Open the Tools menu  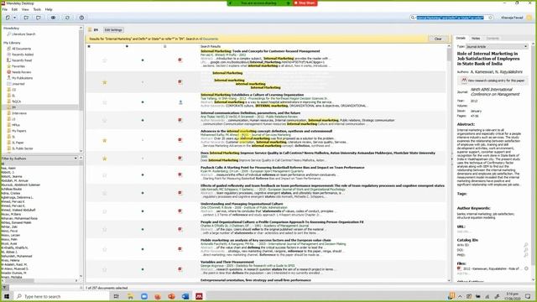click(x=37, y=9)
